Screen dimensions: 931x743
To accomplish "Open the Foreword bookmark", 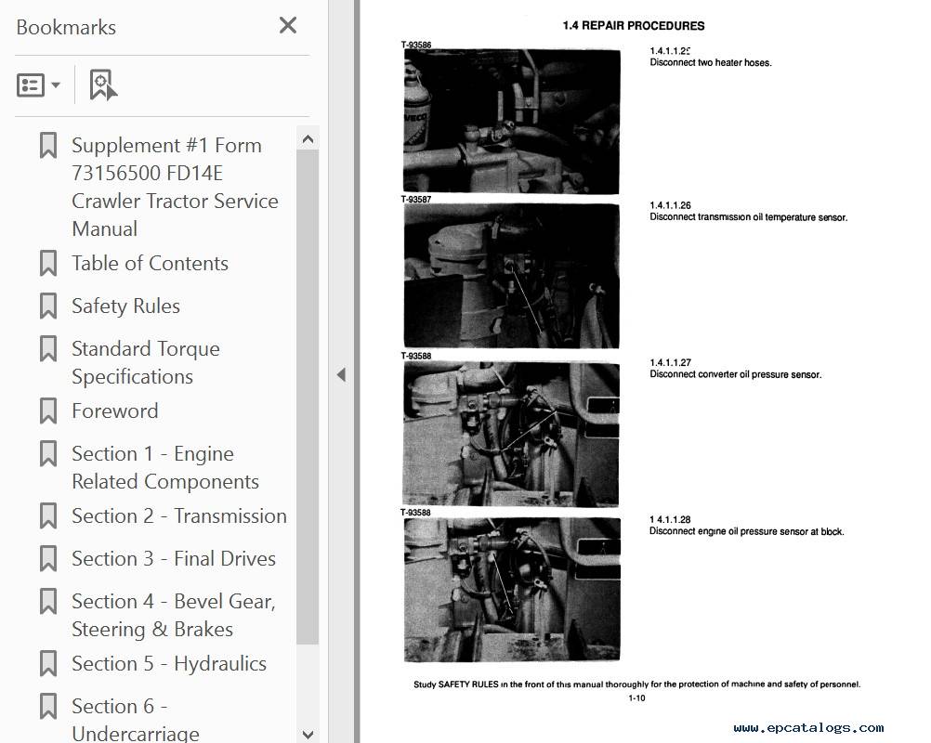I will [115, 411].
